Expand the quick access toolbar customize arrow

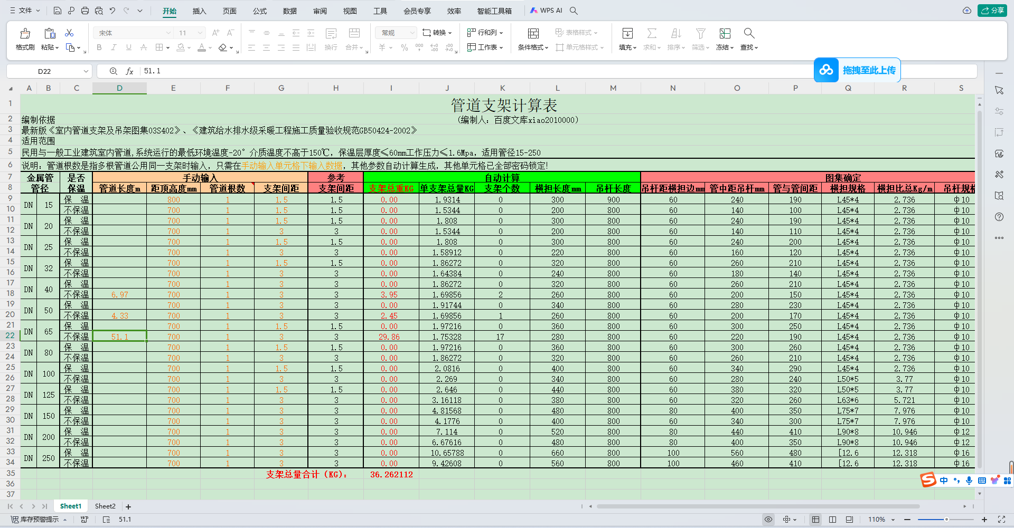point(140,11)
